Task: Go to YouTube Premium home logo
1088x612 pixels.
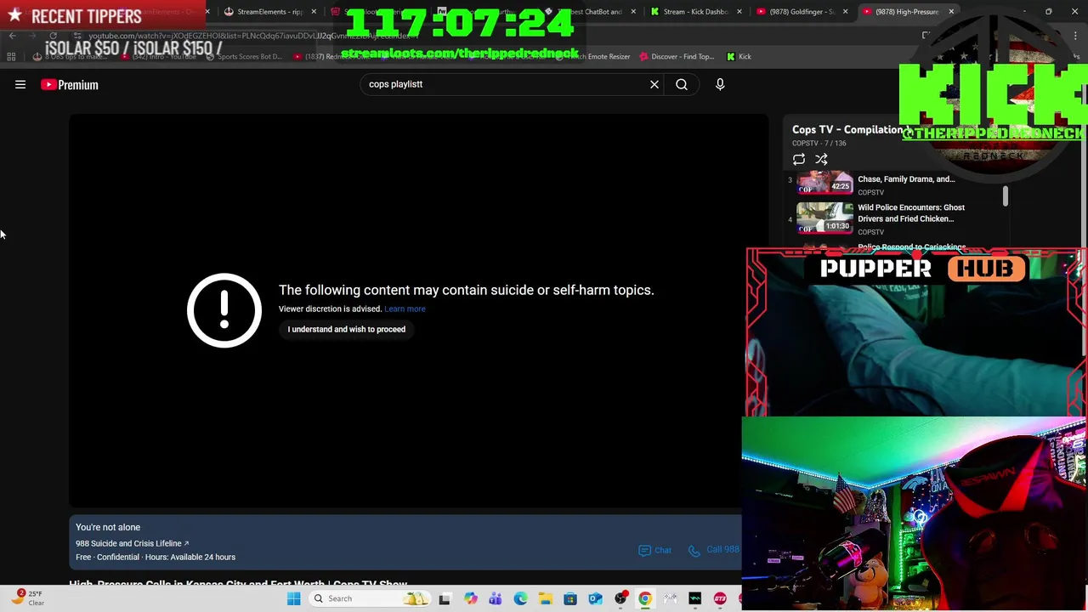Action: tap(70, 84)
